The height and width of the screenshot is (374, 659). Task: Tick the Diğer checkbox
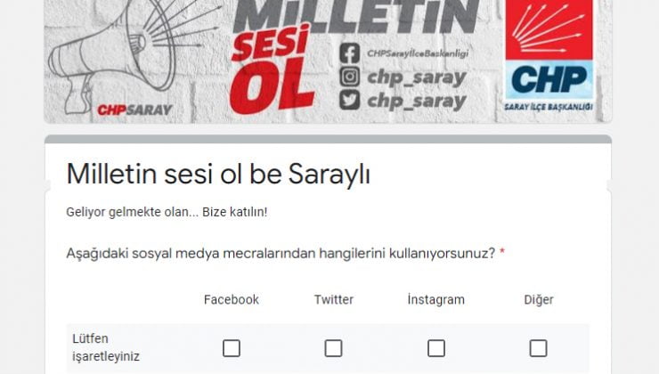click(539, 348)
